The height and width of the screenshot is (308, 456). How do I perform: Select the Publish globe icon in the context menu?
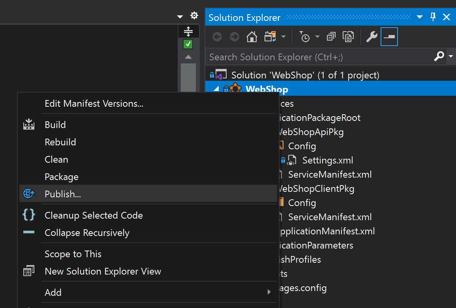[28, 194]
